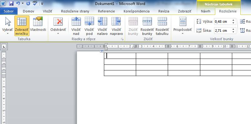Viewport: 251px width, 124px height.
Task: Switch to the Revízia tab
Action: pos(164,11)
